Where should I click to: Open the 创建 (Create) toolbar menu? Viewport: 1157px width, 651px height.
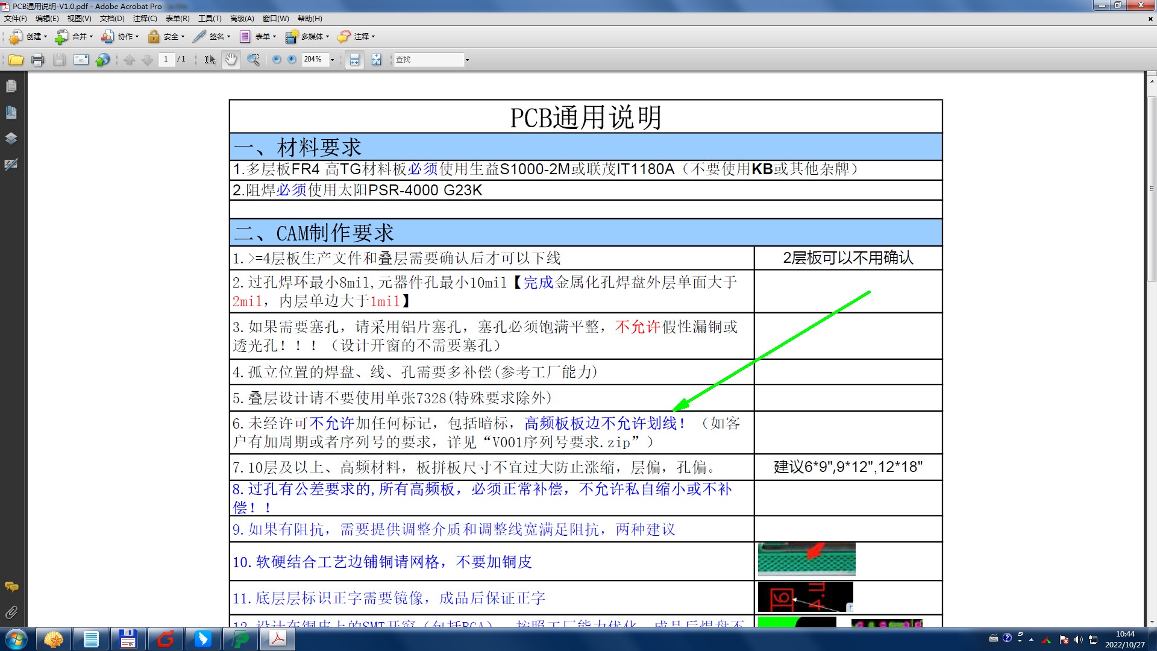pyautogui.click(x=28, y=37)
